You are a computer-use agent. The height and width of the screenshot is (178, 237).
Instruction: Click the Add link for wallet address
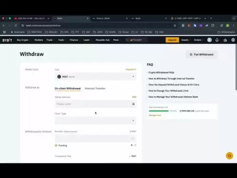[x=134, y=97]
